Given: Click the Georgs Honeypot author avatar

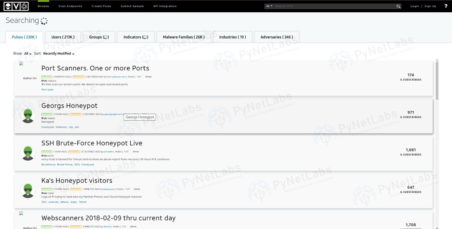Looking at the screenshot, I should 28,116.
